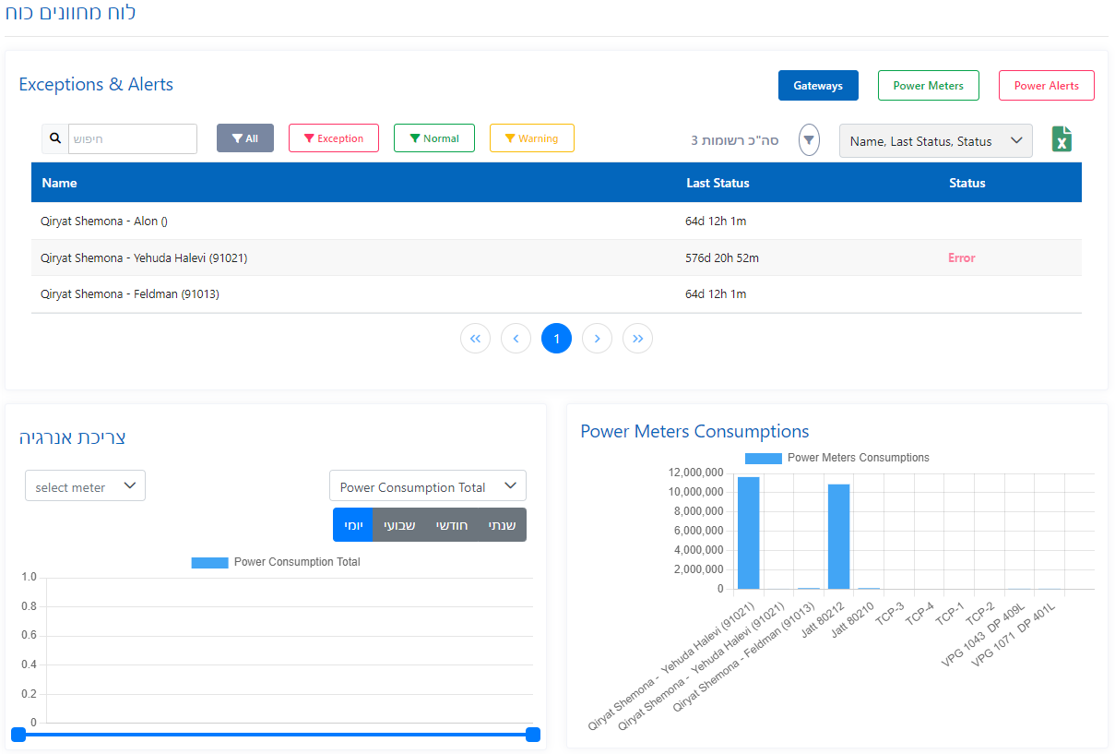Go to the first page of results
The width and height of the screenshot is (1115, 754).
(x=475, y=339)
